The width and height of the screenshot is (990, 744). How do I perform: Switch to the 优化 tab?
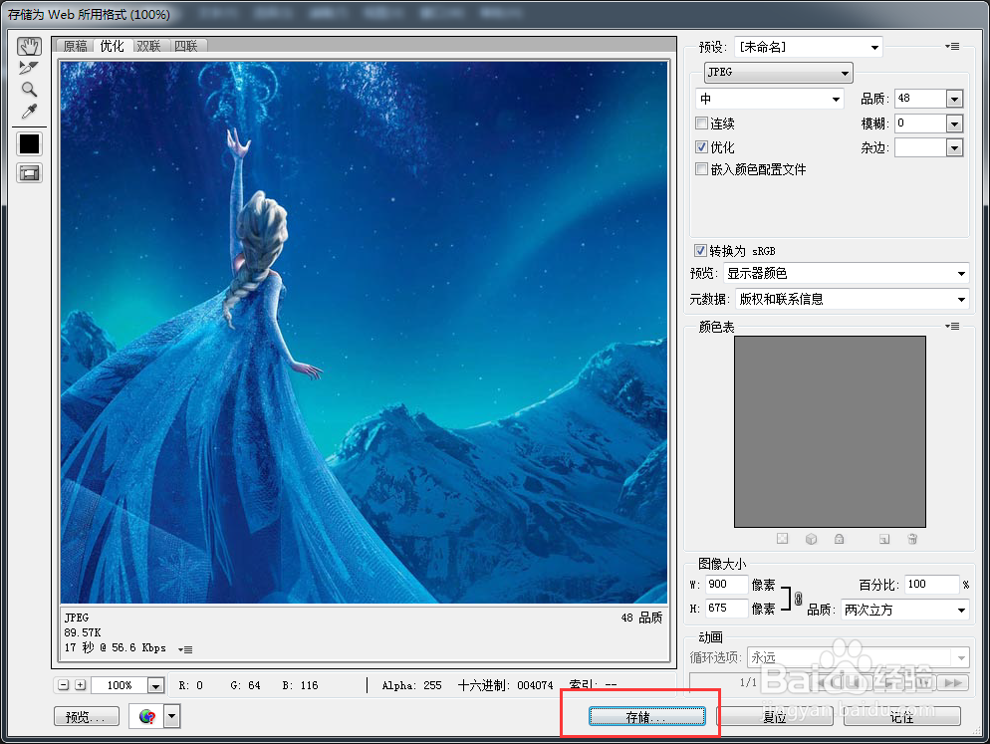pos(113,46)
